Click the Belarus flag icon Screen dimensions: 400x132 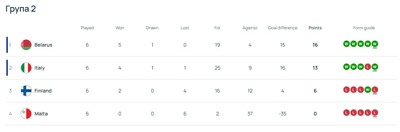click(x=26, y=45)
